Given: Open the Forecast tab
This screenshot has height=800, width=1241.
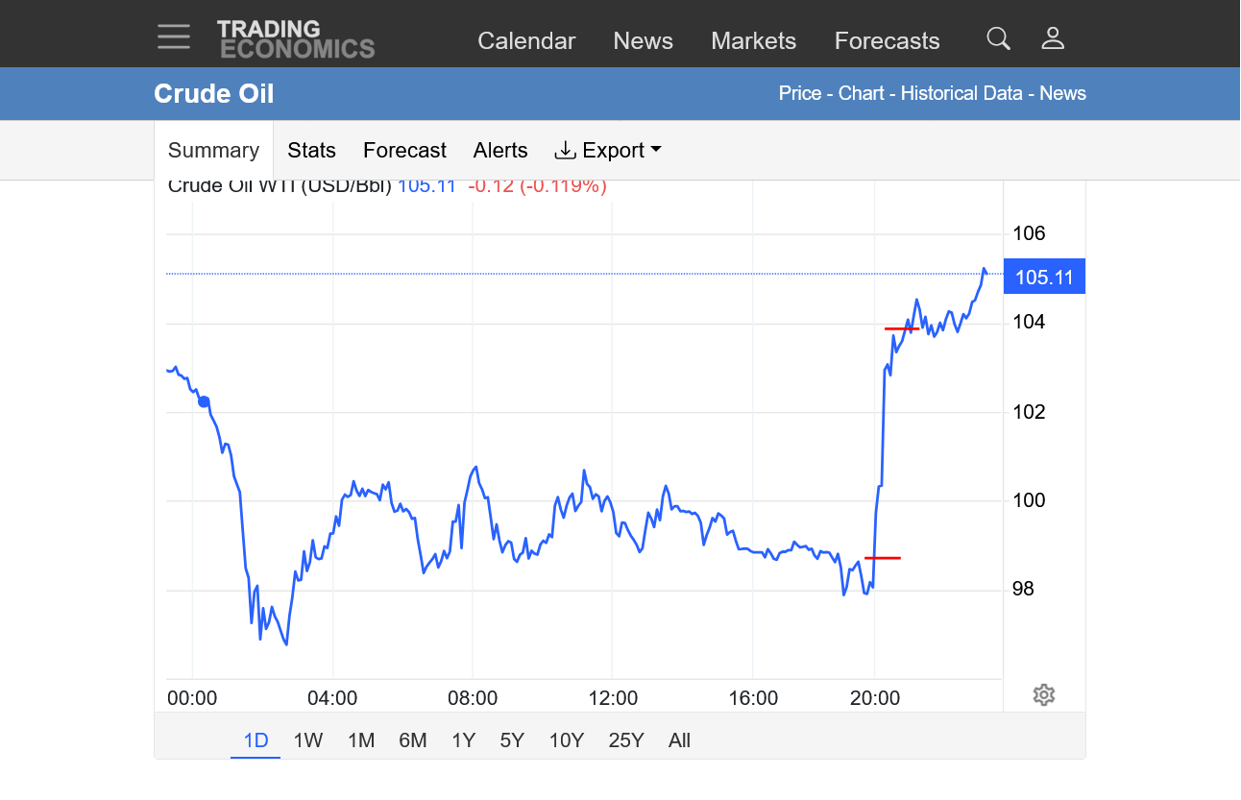Looking at the screenshot, I should [x=404, y=151].
